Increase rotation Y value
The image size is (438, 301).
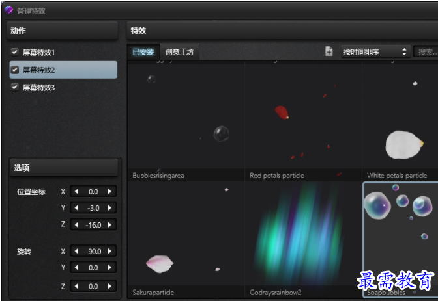(x=109, y=268)
